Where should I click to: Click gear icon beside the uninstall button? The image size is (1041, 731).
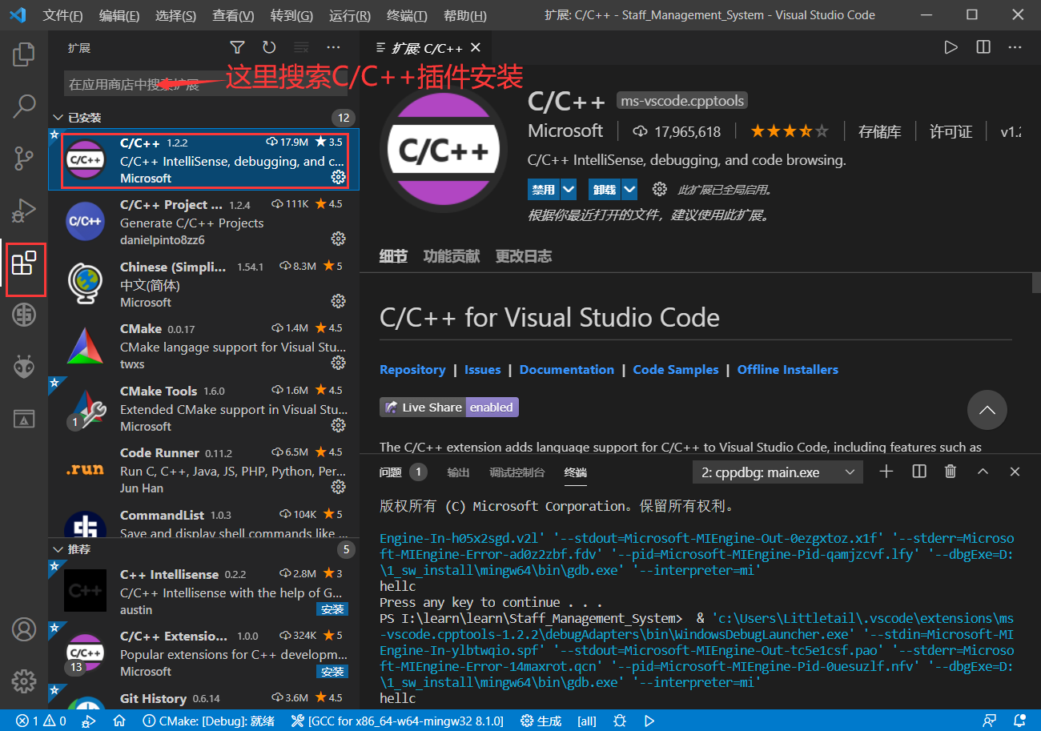pos(659,189)
